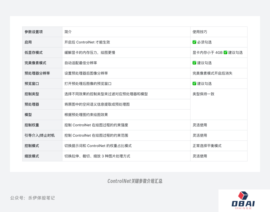Select text 缓解显卡的内存压力，绘图更慢
Viewport: 270px width, 212px height.
coord(90,52)
